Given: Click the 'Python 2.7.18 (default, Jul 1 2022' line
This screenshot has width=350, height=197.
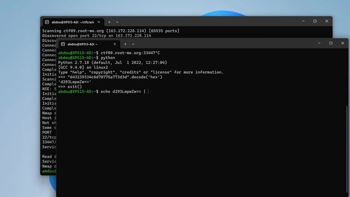Looking at the screenshot, I should tap(113, 62).
